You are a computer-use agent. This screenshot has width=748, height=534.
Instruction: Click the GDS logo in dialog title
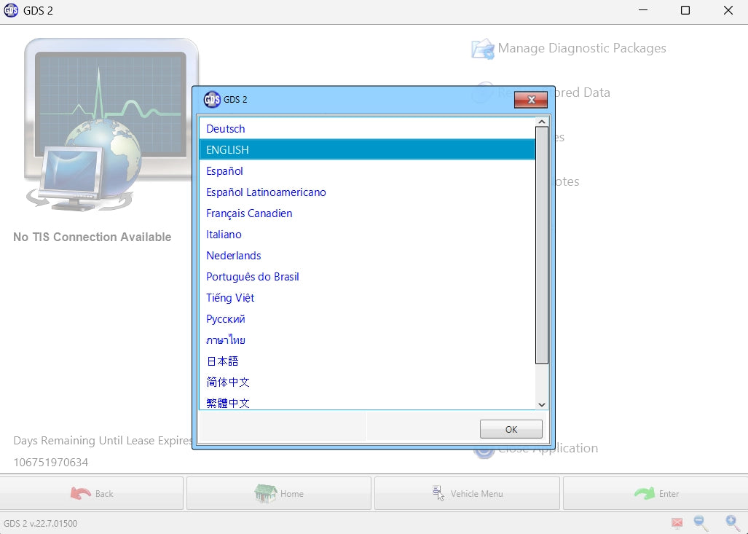pyautogui.click(x=212, y=100)
